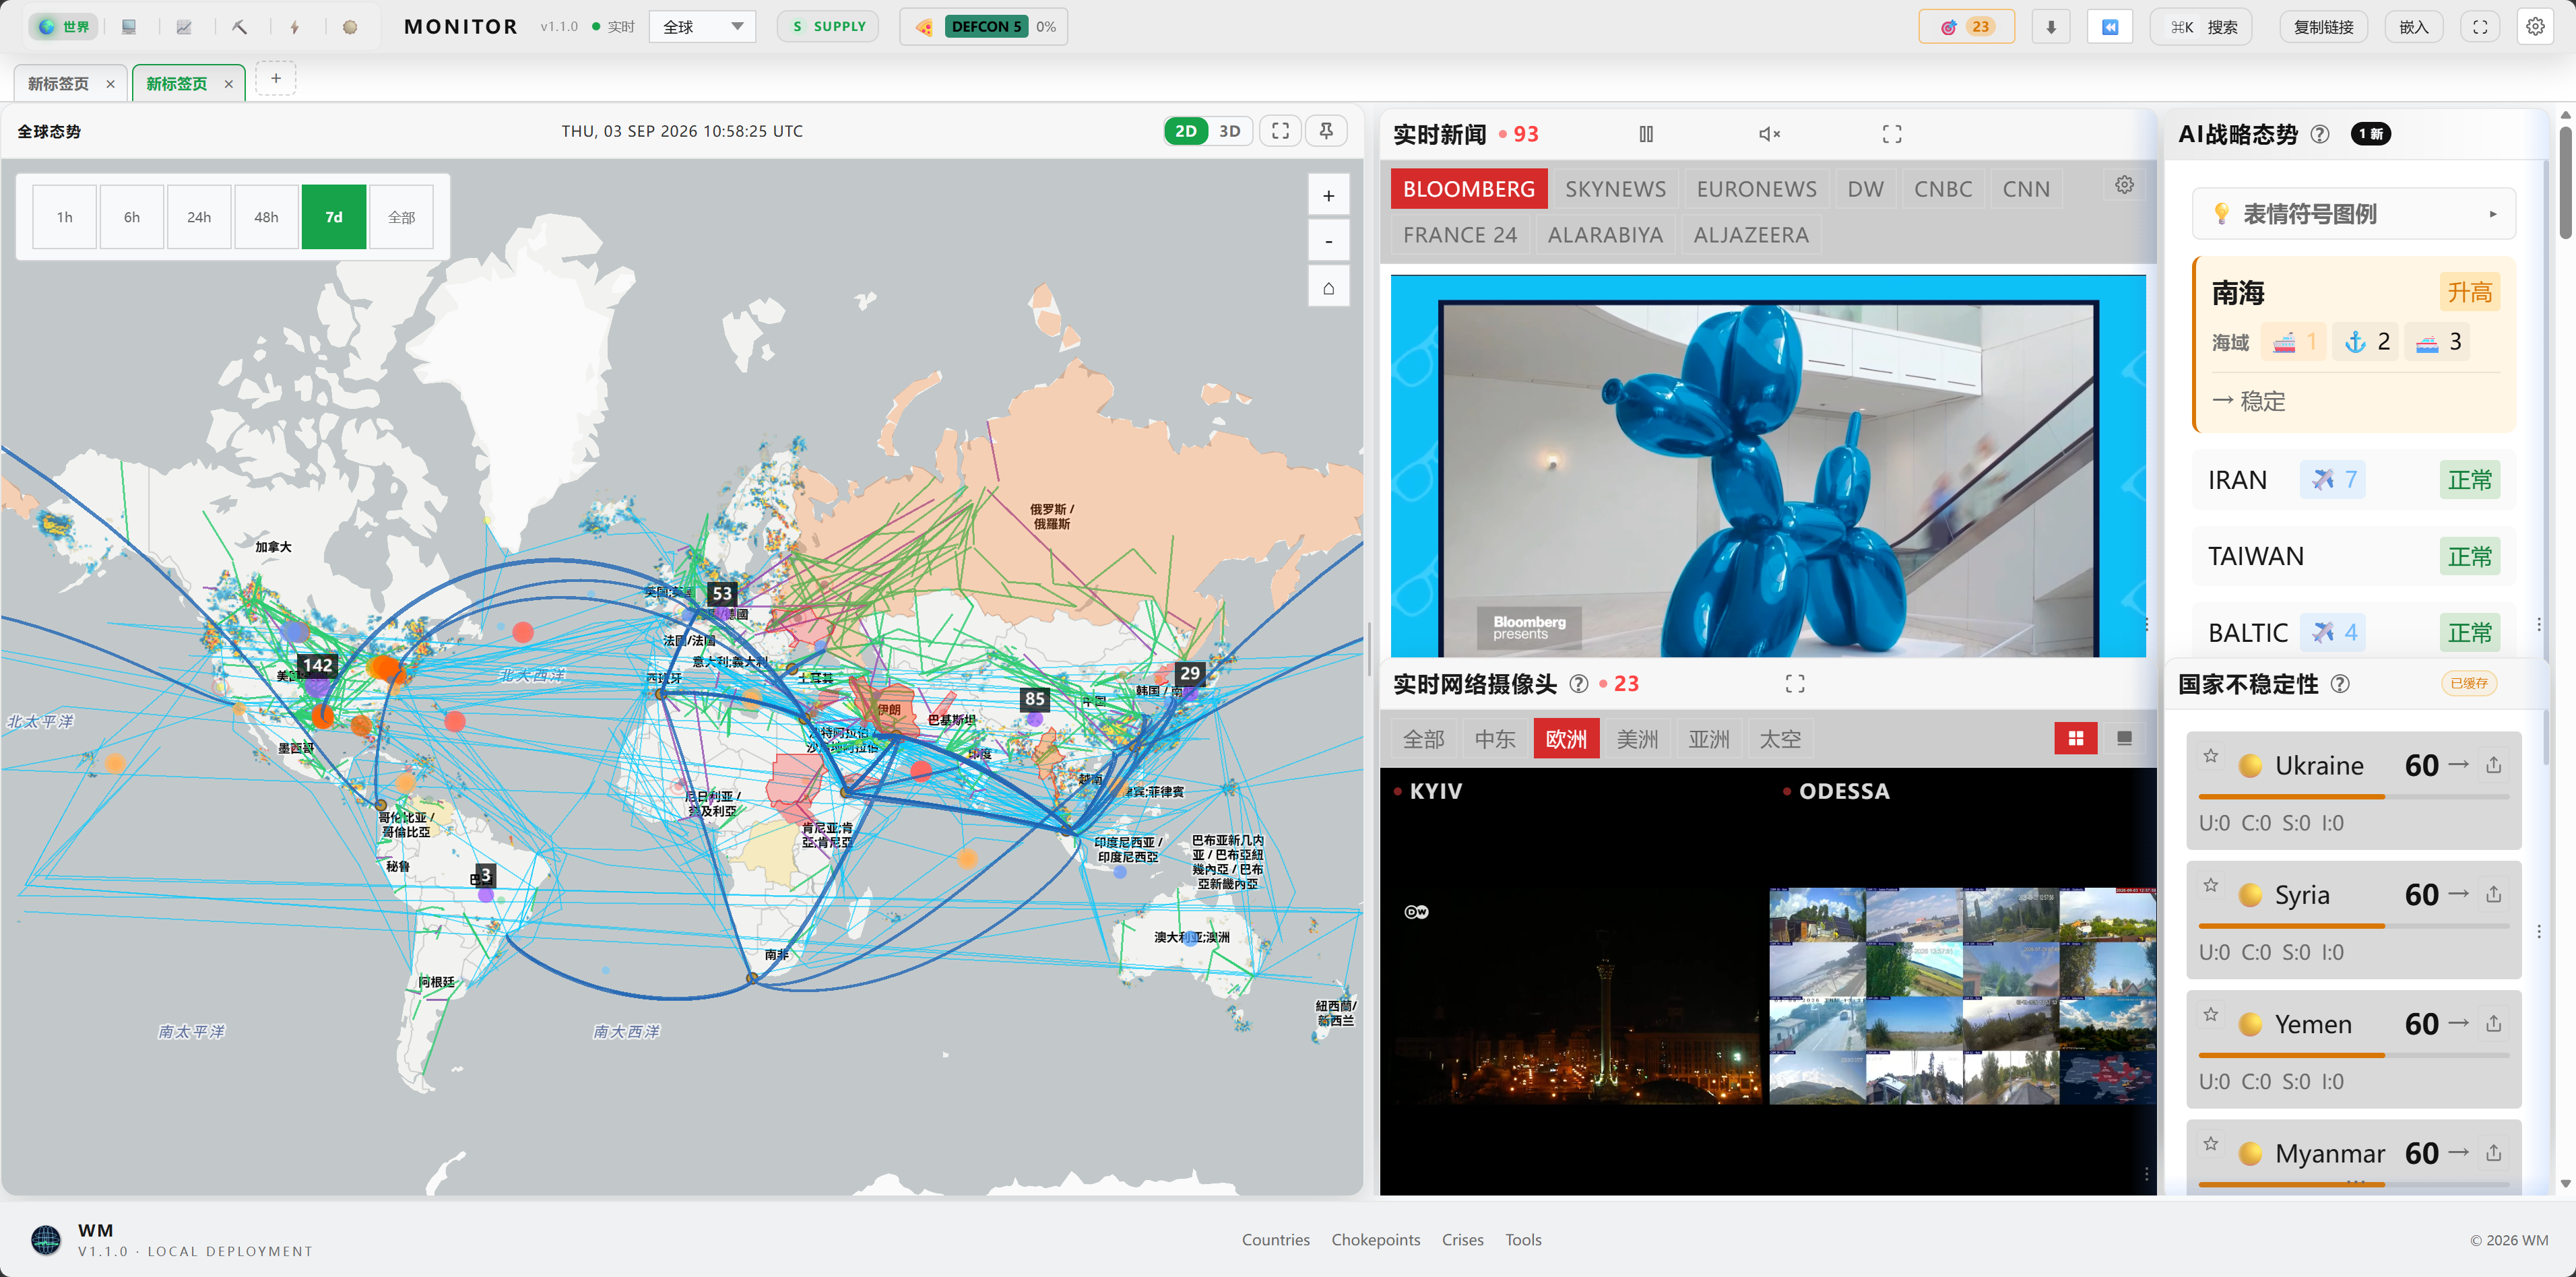Zoom in on the map
The image size is (2576, 1277).
[1328, 196]
